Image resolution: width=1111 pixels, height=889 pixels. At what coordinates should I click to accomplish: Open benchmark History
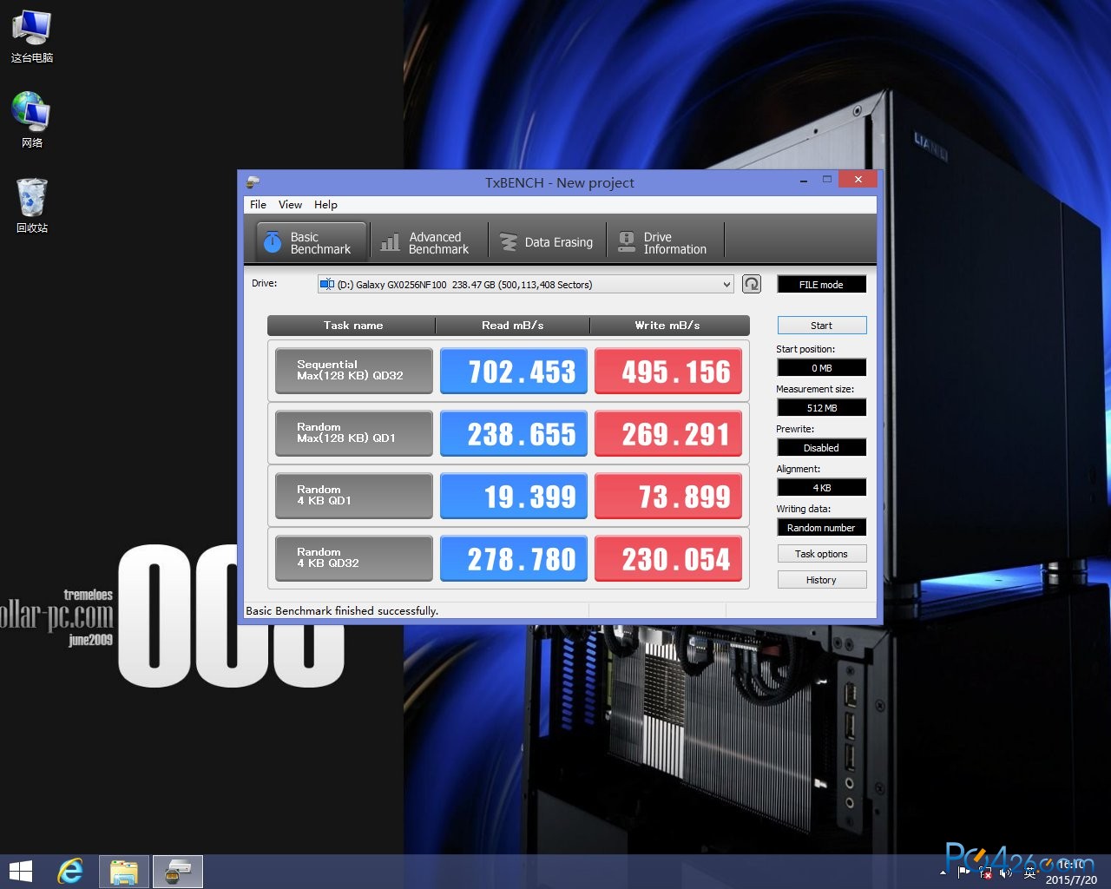click(821, 580)
